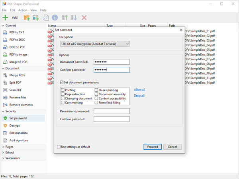Image resolution: width=239 pixels, height=179 pixels.
Task: Click the Allow all link
Action: [139, 90]
